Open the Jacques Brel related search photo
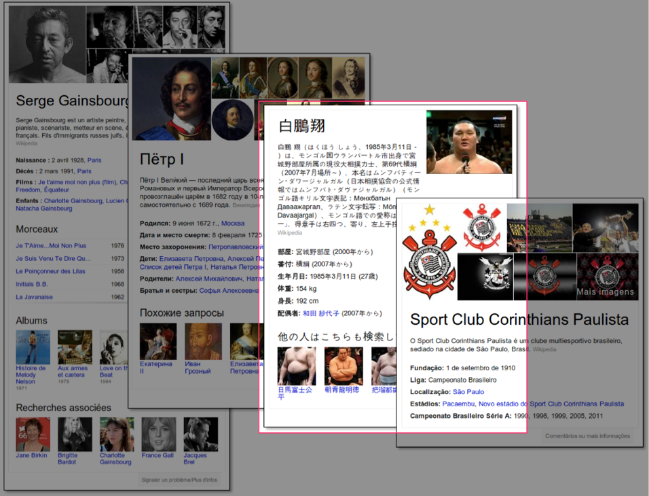Viewport: 649px width, 496px height. pyautogui.click(x=201, y=434)
